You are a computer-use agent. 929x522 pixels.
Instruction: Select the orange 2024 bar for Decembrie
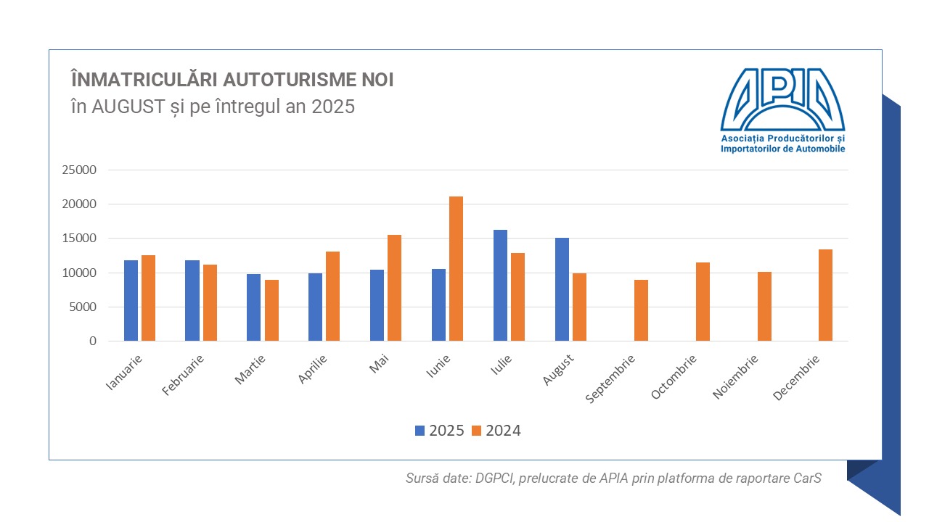point(825,295)
